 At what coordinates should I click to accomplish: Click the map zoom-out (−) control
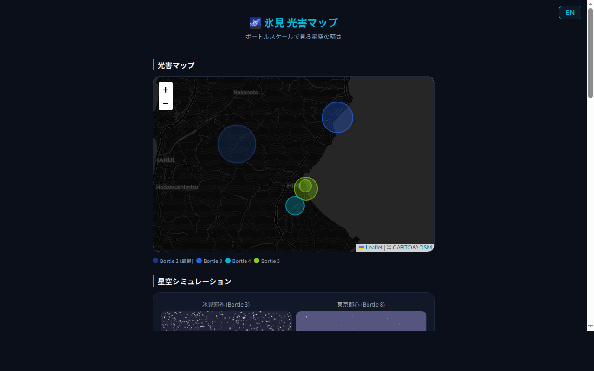pyautogui.click(x=165, y=103)
